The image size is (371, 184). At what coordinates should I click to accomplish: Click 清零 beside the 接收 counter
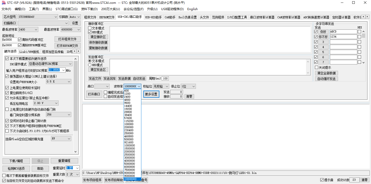189,96
